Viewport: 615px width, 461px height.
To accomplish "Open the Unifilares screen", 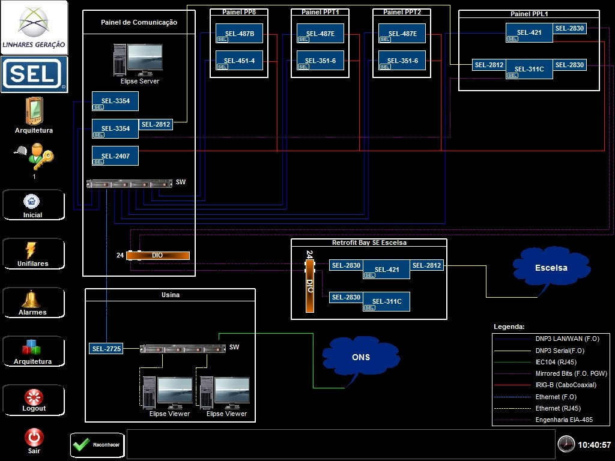I will pyautogui.click(x=34, y=254).
